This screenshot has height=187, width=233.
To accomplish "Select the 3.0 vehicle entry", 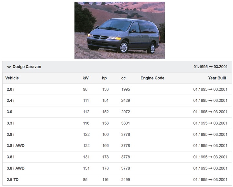I will (10, 112).
